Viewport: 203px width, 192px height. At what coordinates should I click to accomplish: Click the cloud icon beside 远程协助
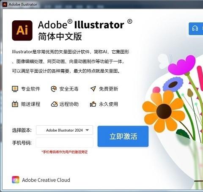[x=54, y=104]
